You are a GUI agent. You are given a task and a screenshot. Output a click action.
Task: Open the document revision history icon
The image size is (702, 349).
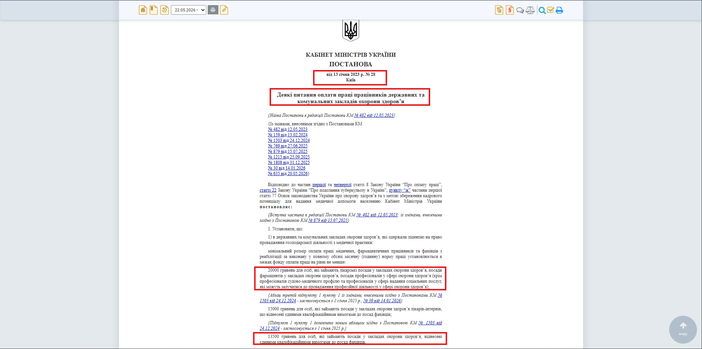(x=164, y=10)
